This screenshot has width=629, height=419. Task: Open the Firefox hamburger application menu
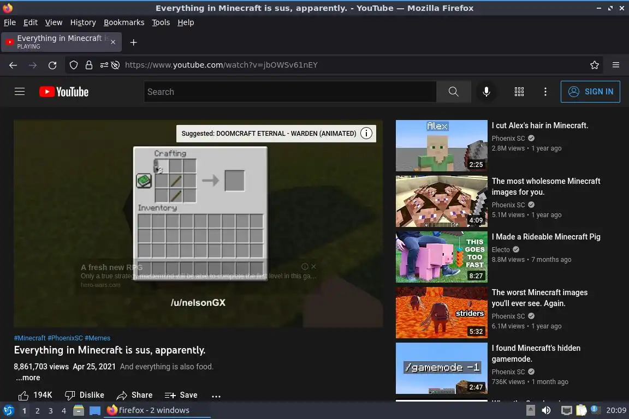point(616,65)
